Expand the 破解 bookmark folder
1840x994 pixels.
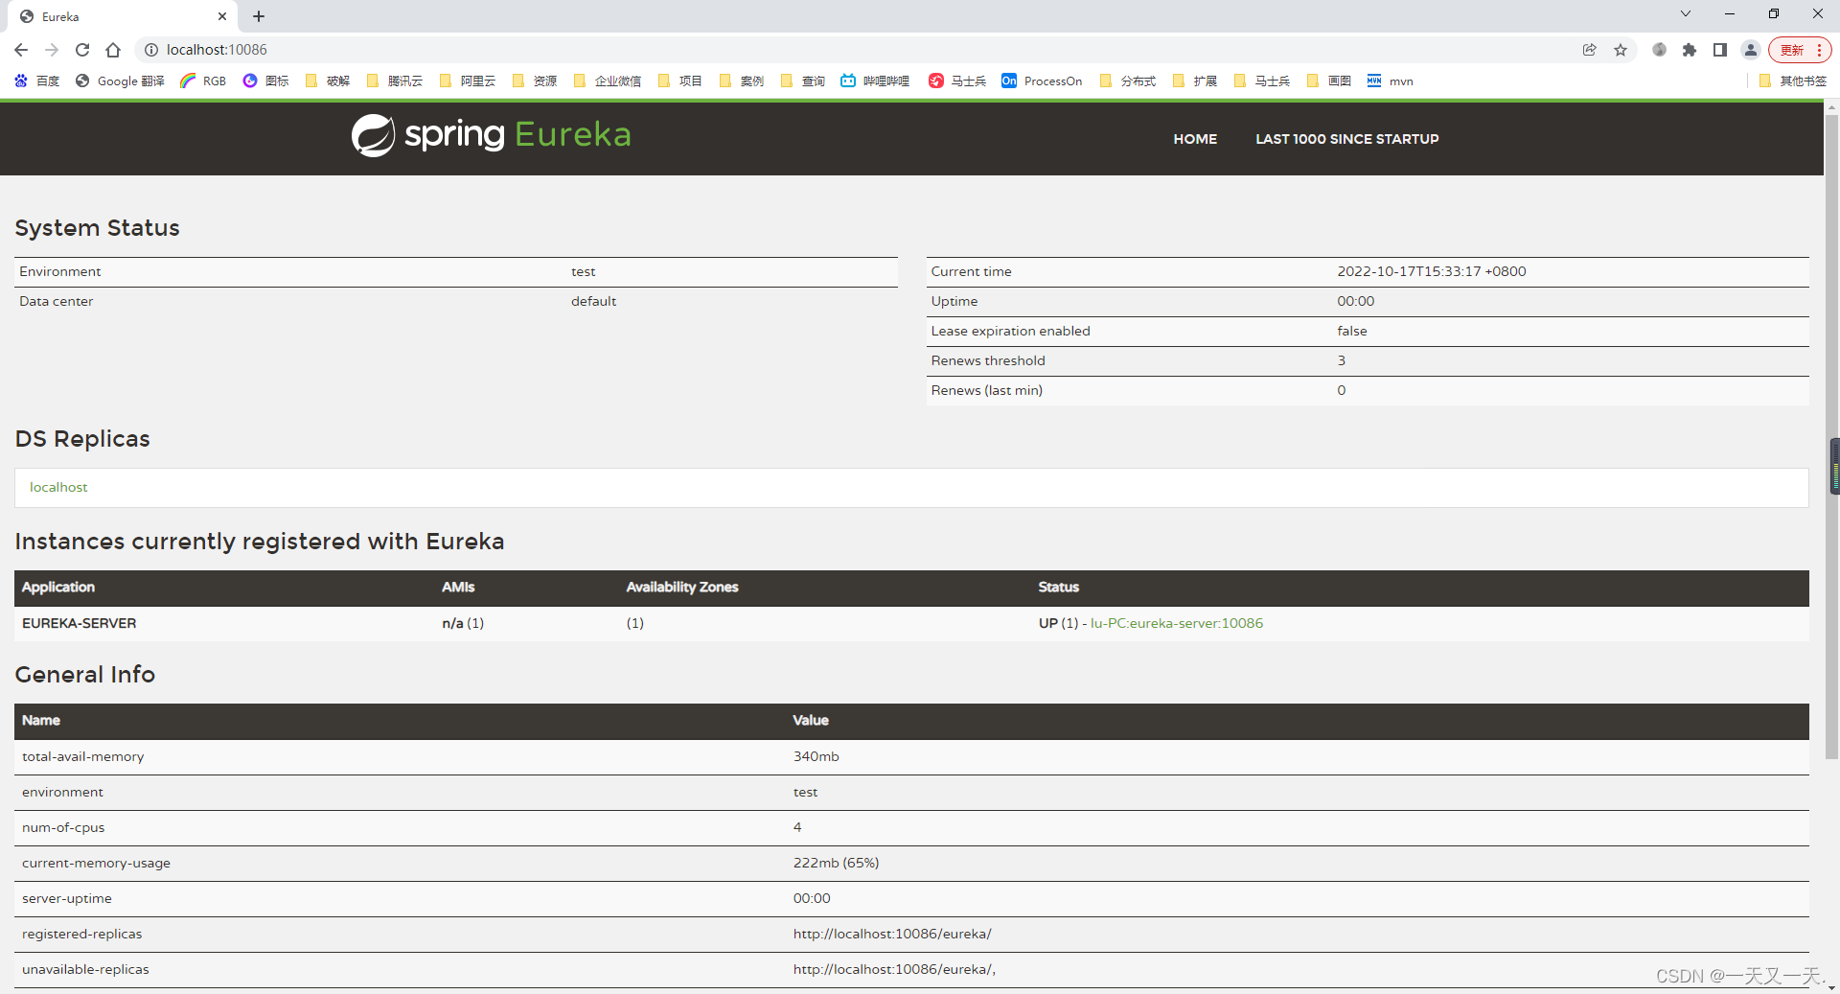[x=328, y=81]
